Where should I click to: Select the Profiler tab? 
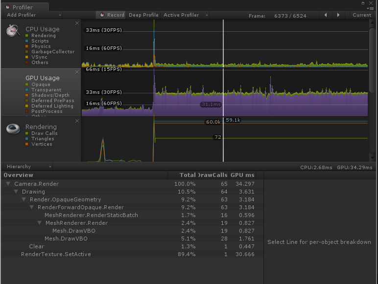[x=23, y=7]
